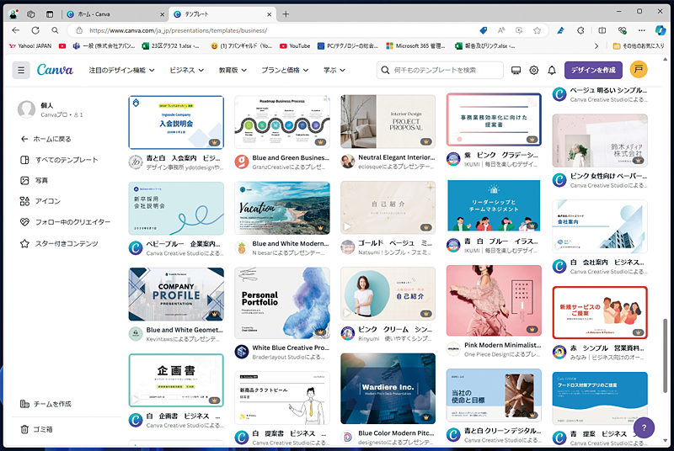
Task: Go back with ホームに戻る
Action: (x=45, y=139)
